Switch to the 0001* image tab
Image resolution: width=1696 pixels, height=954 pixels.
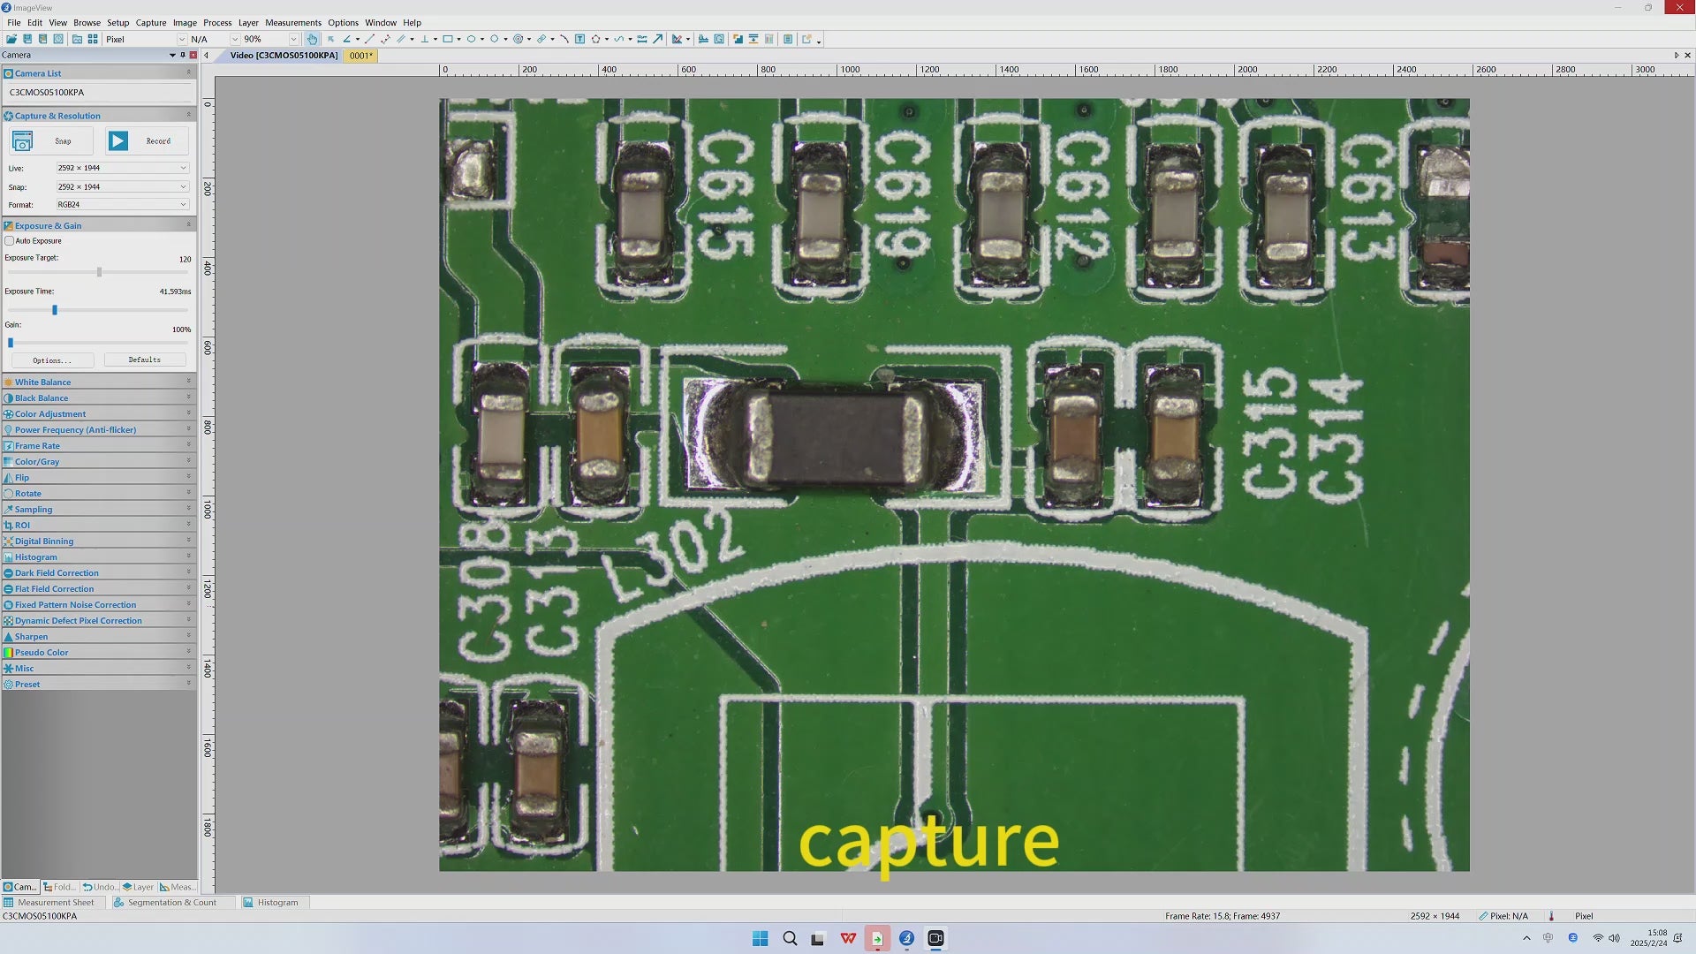click(x=360, y=56)
